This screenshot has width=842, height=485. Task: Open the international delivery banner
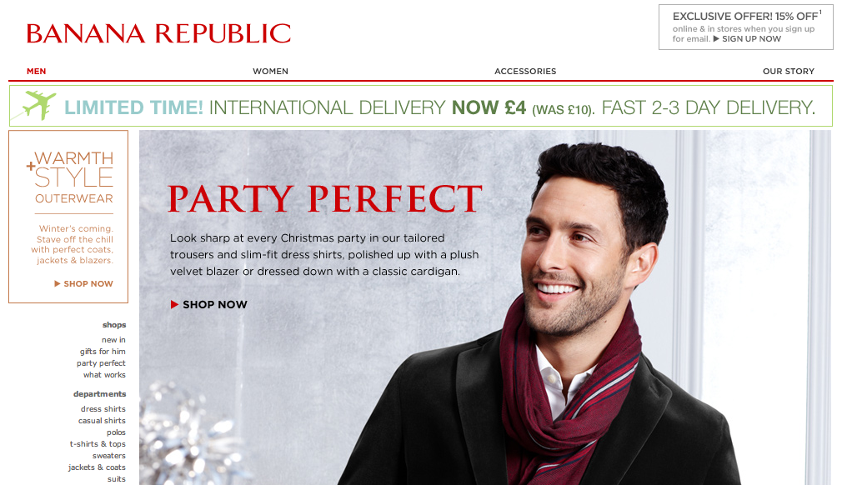pyautogui.click(x=421, y=106)
